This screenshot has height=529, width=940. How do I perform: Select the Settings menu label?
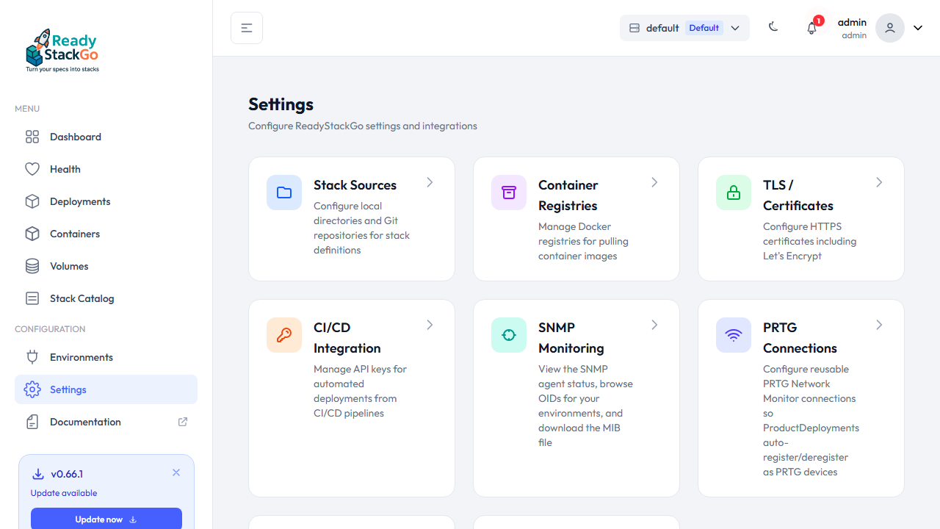pyautogui.click(x=68, y=389)
